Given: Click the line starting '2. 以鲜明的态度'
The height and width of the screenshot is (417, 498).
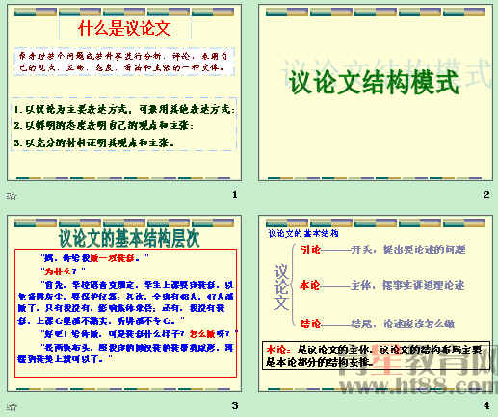Looking at the screenshot, I should coord(104,125).
